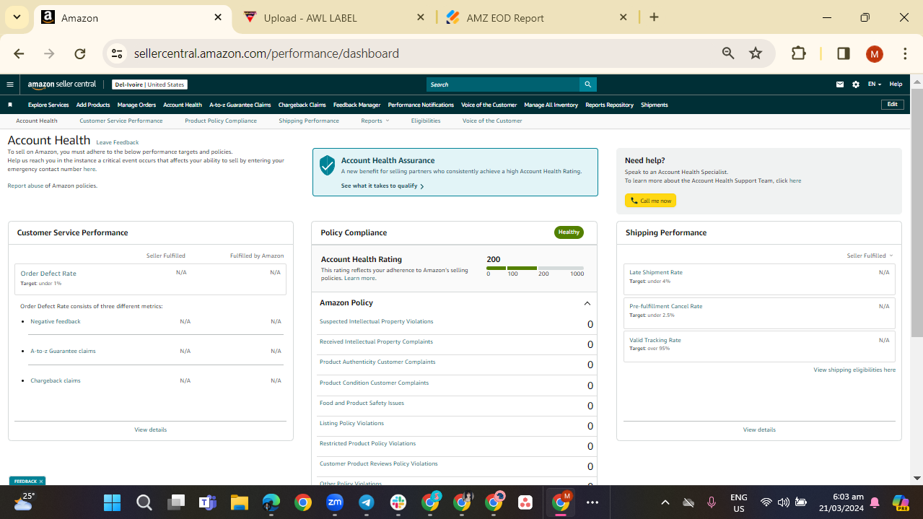Viewport: 923px width, 519px height.
Task: Click the zoom magnifier icon in address bar
Action: click(728, 53)
